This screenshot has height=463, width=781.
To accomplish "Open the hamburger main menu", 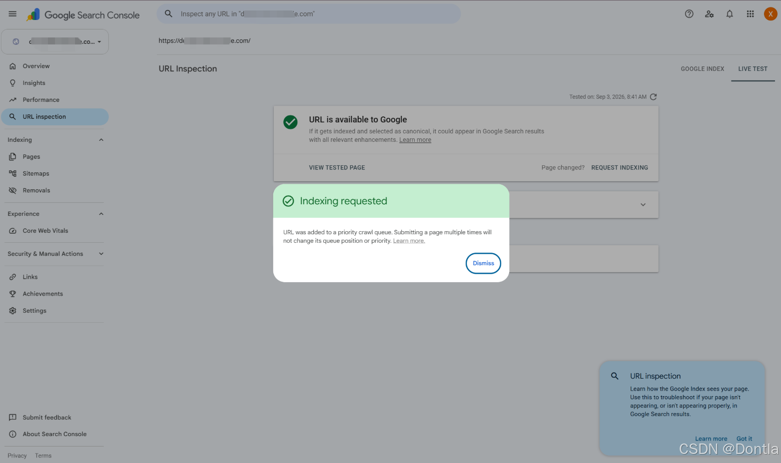I will [x=12, y=14].
